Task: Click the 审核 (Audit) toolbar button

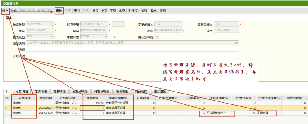Action: click(x=59, y=11)
